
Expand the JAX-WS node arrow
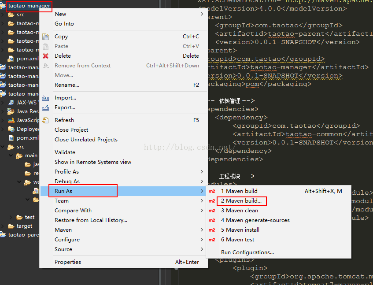point(3,103)
